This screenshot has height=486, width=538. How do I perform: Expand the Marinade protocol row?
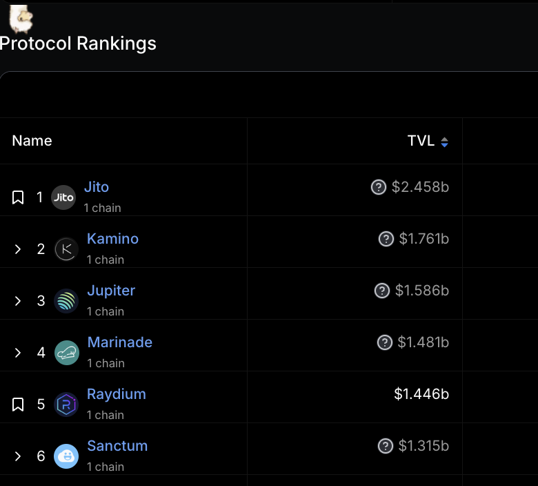click(18, 353)
